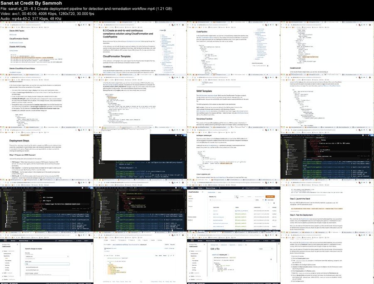This screenshot has height=284, width=374.
Task: Click the "Commit changes to master" heading
Action: [34, 249]
